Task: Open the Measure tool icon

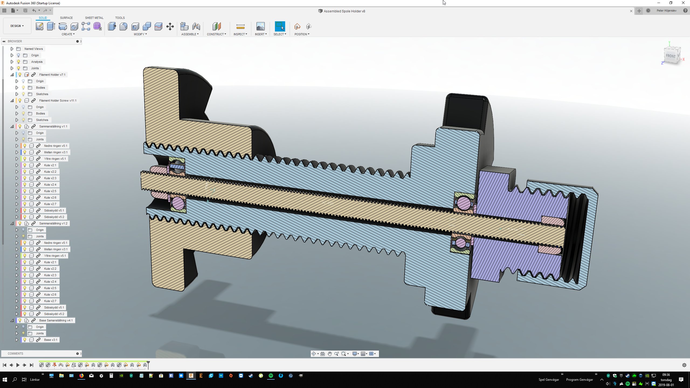Action: click(x=240, y=26)
